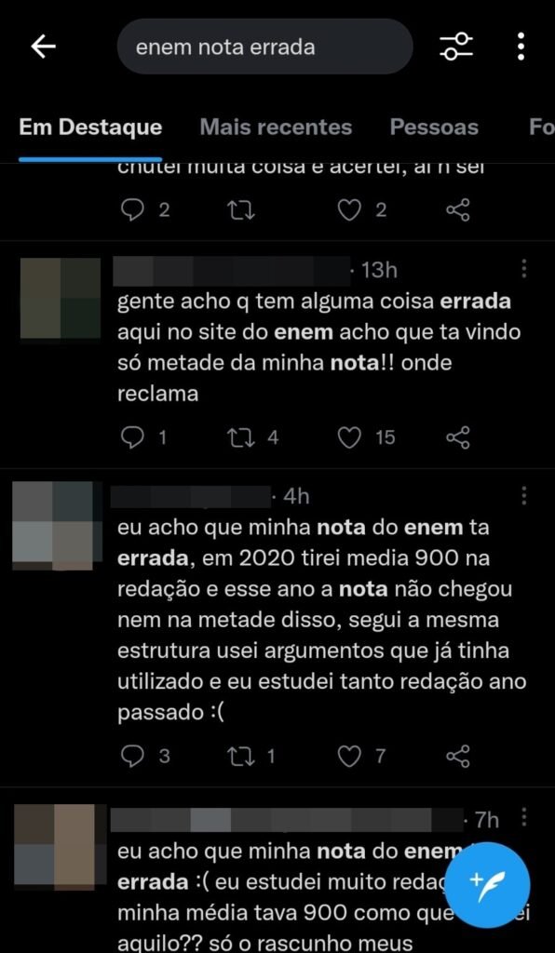Screen dimensions: 555x953
Task: Switch to Pessoas tab
Action: (x=434, y=127)
